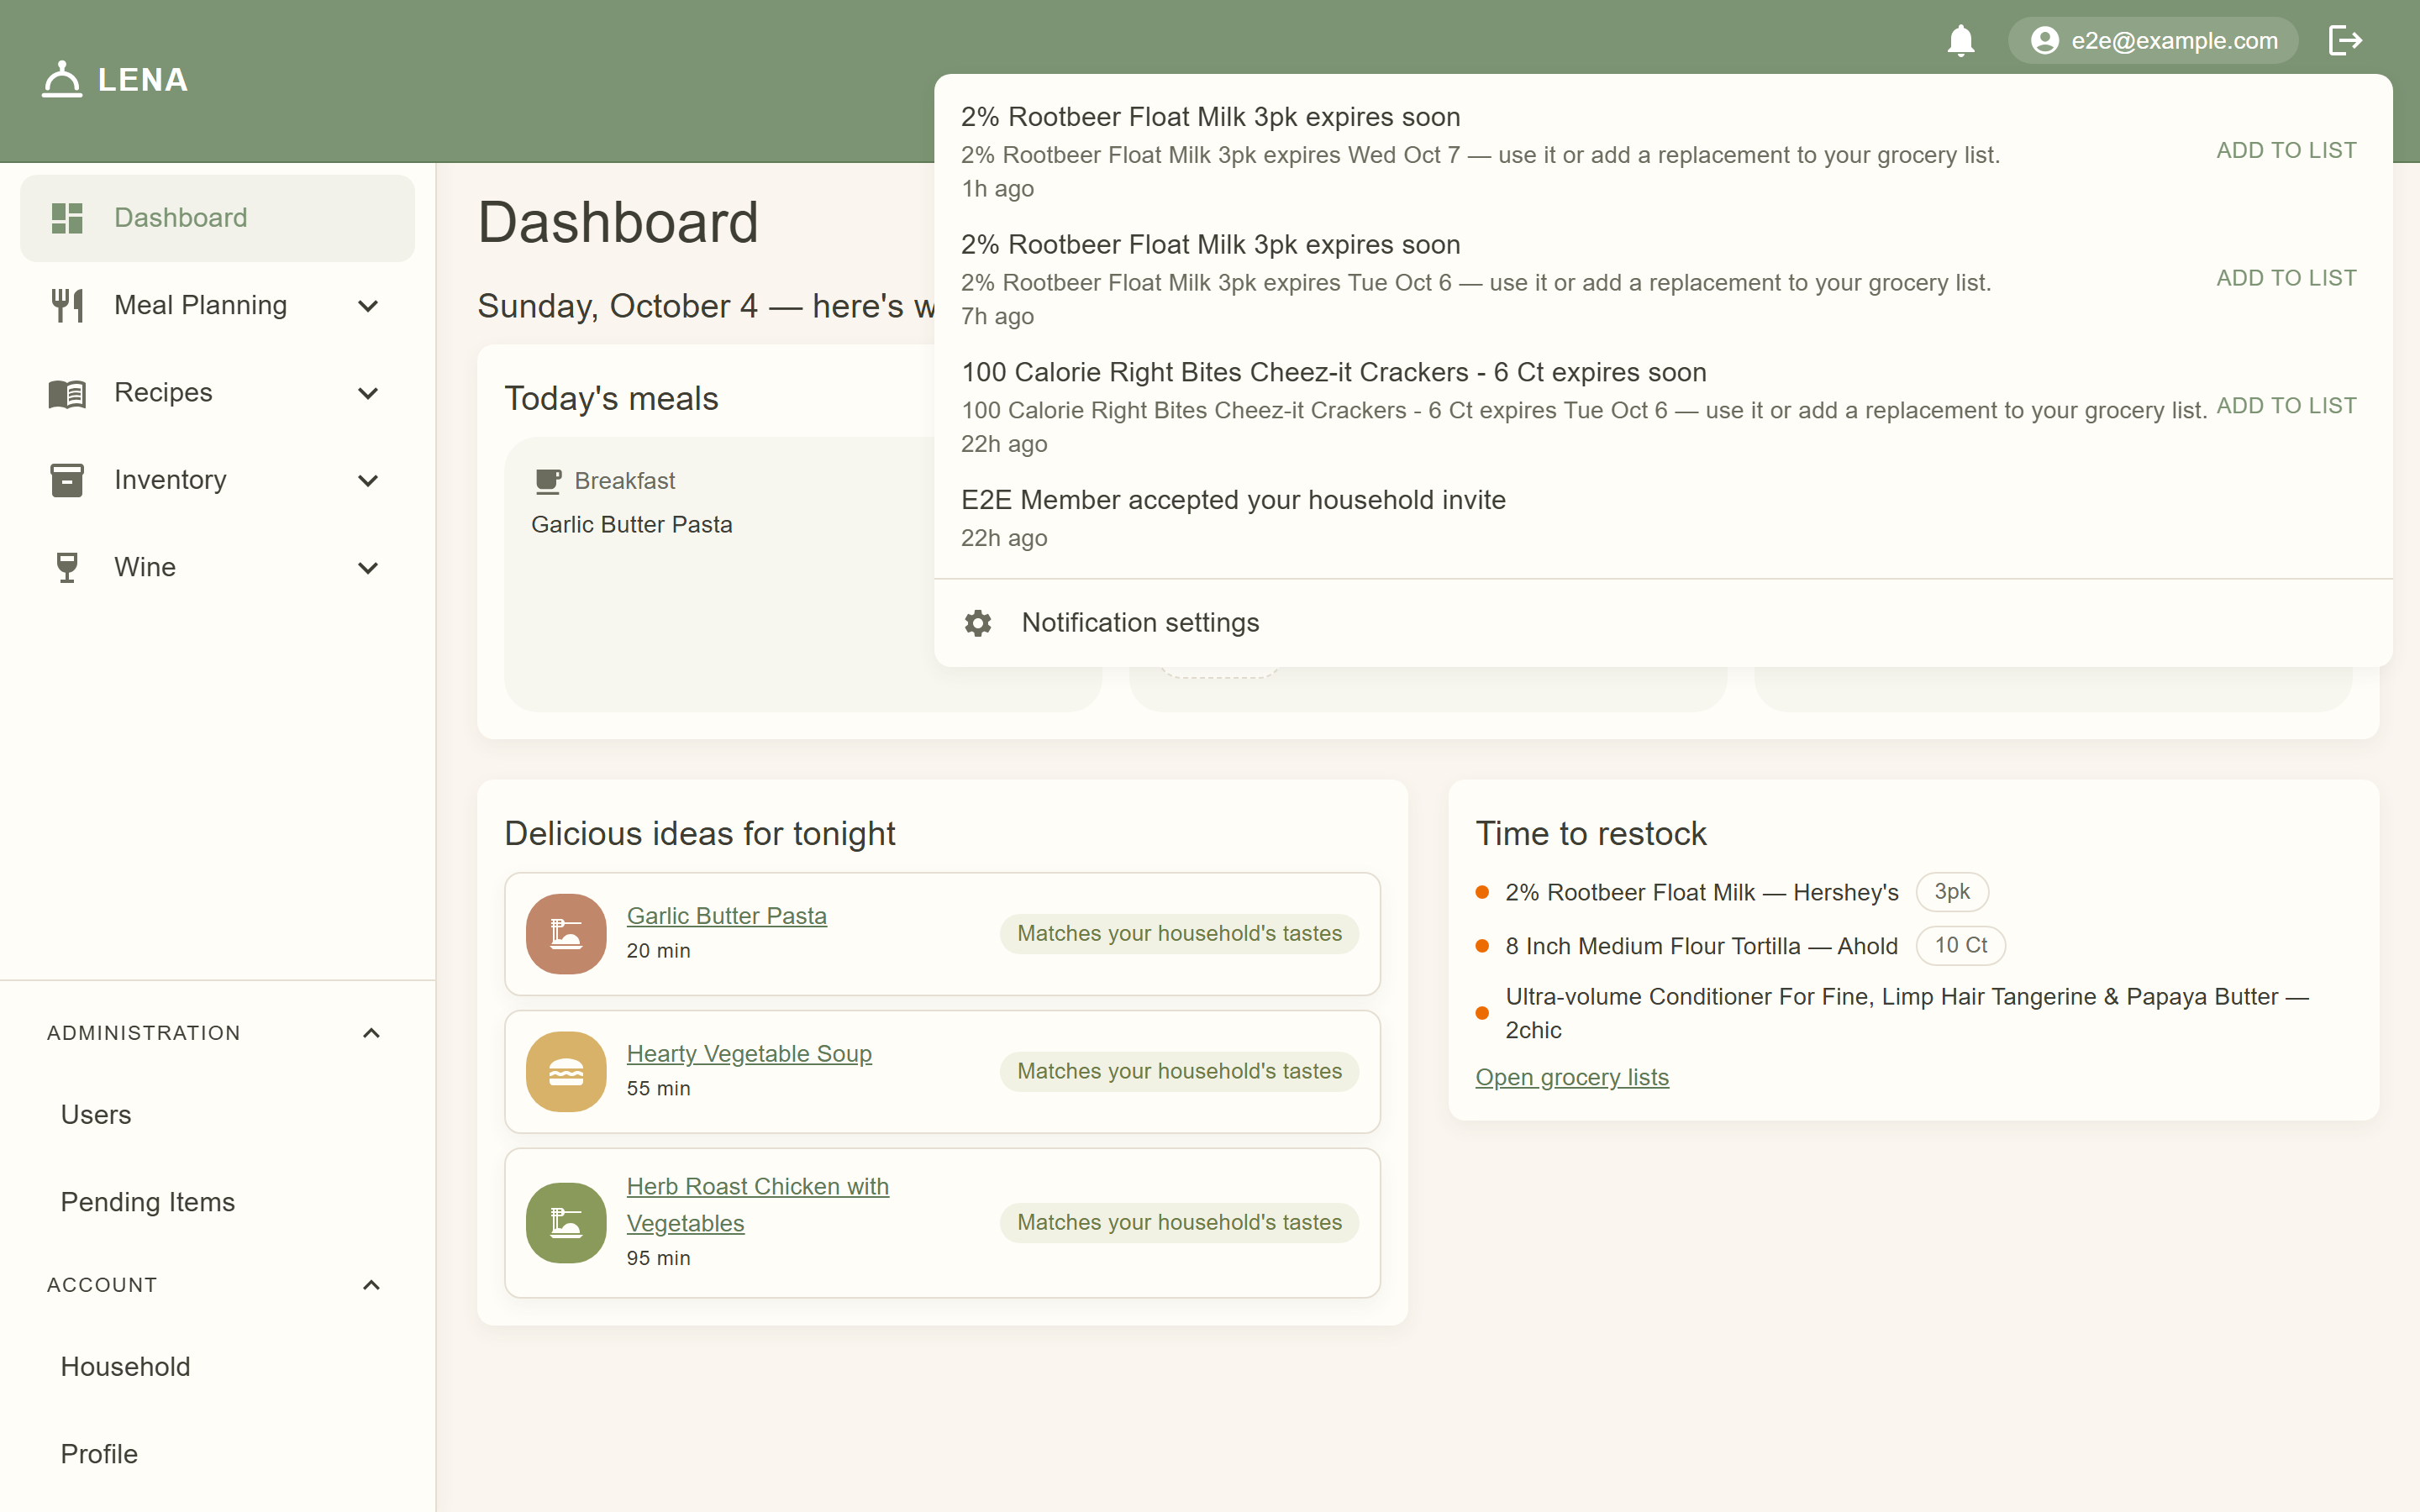Open Herb Roast Chicken with Vegetables link
Viewport: 2420px width, 1512px height.
[757, 1205]
